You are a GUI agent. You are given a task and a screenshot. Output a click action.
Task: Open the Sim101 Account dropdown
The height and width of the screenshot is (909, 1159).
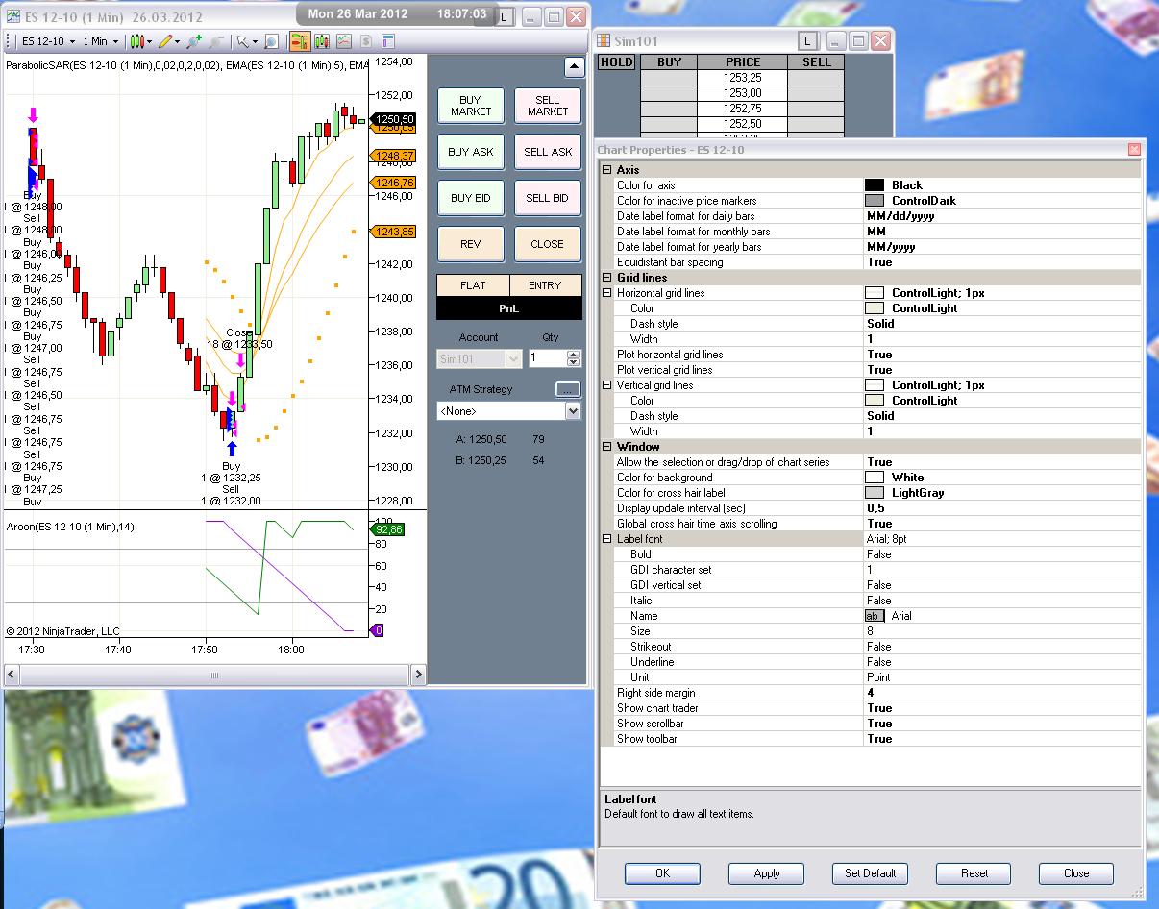point(479,358)
